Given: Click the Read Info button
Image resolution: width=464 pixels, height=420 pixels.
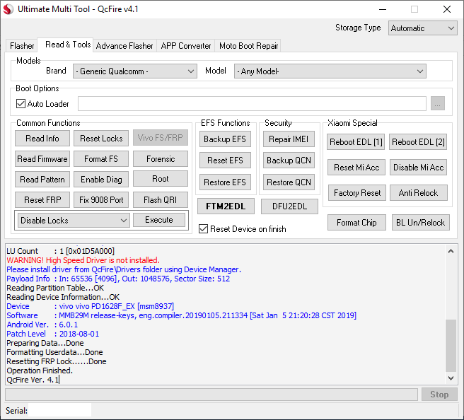Looking at the screenshot, I should (42, 139).
